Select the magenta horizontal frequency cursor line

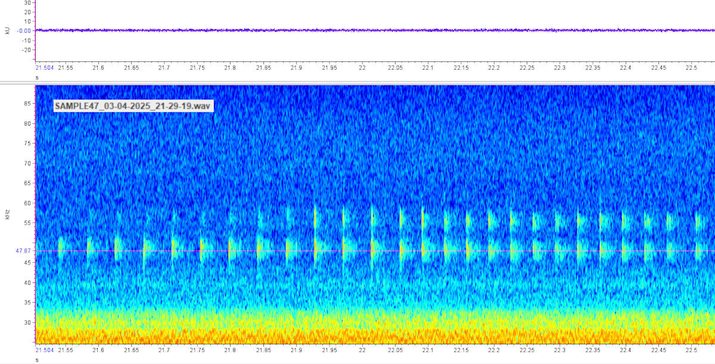tap(357, 251)
